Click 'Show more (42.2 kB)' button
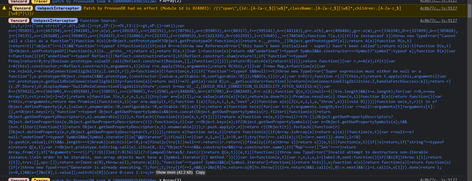Viewport: 472px width, 181px height. click(174, 172)
